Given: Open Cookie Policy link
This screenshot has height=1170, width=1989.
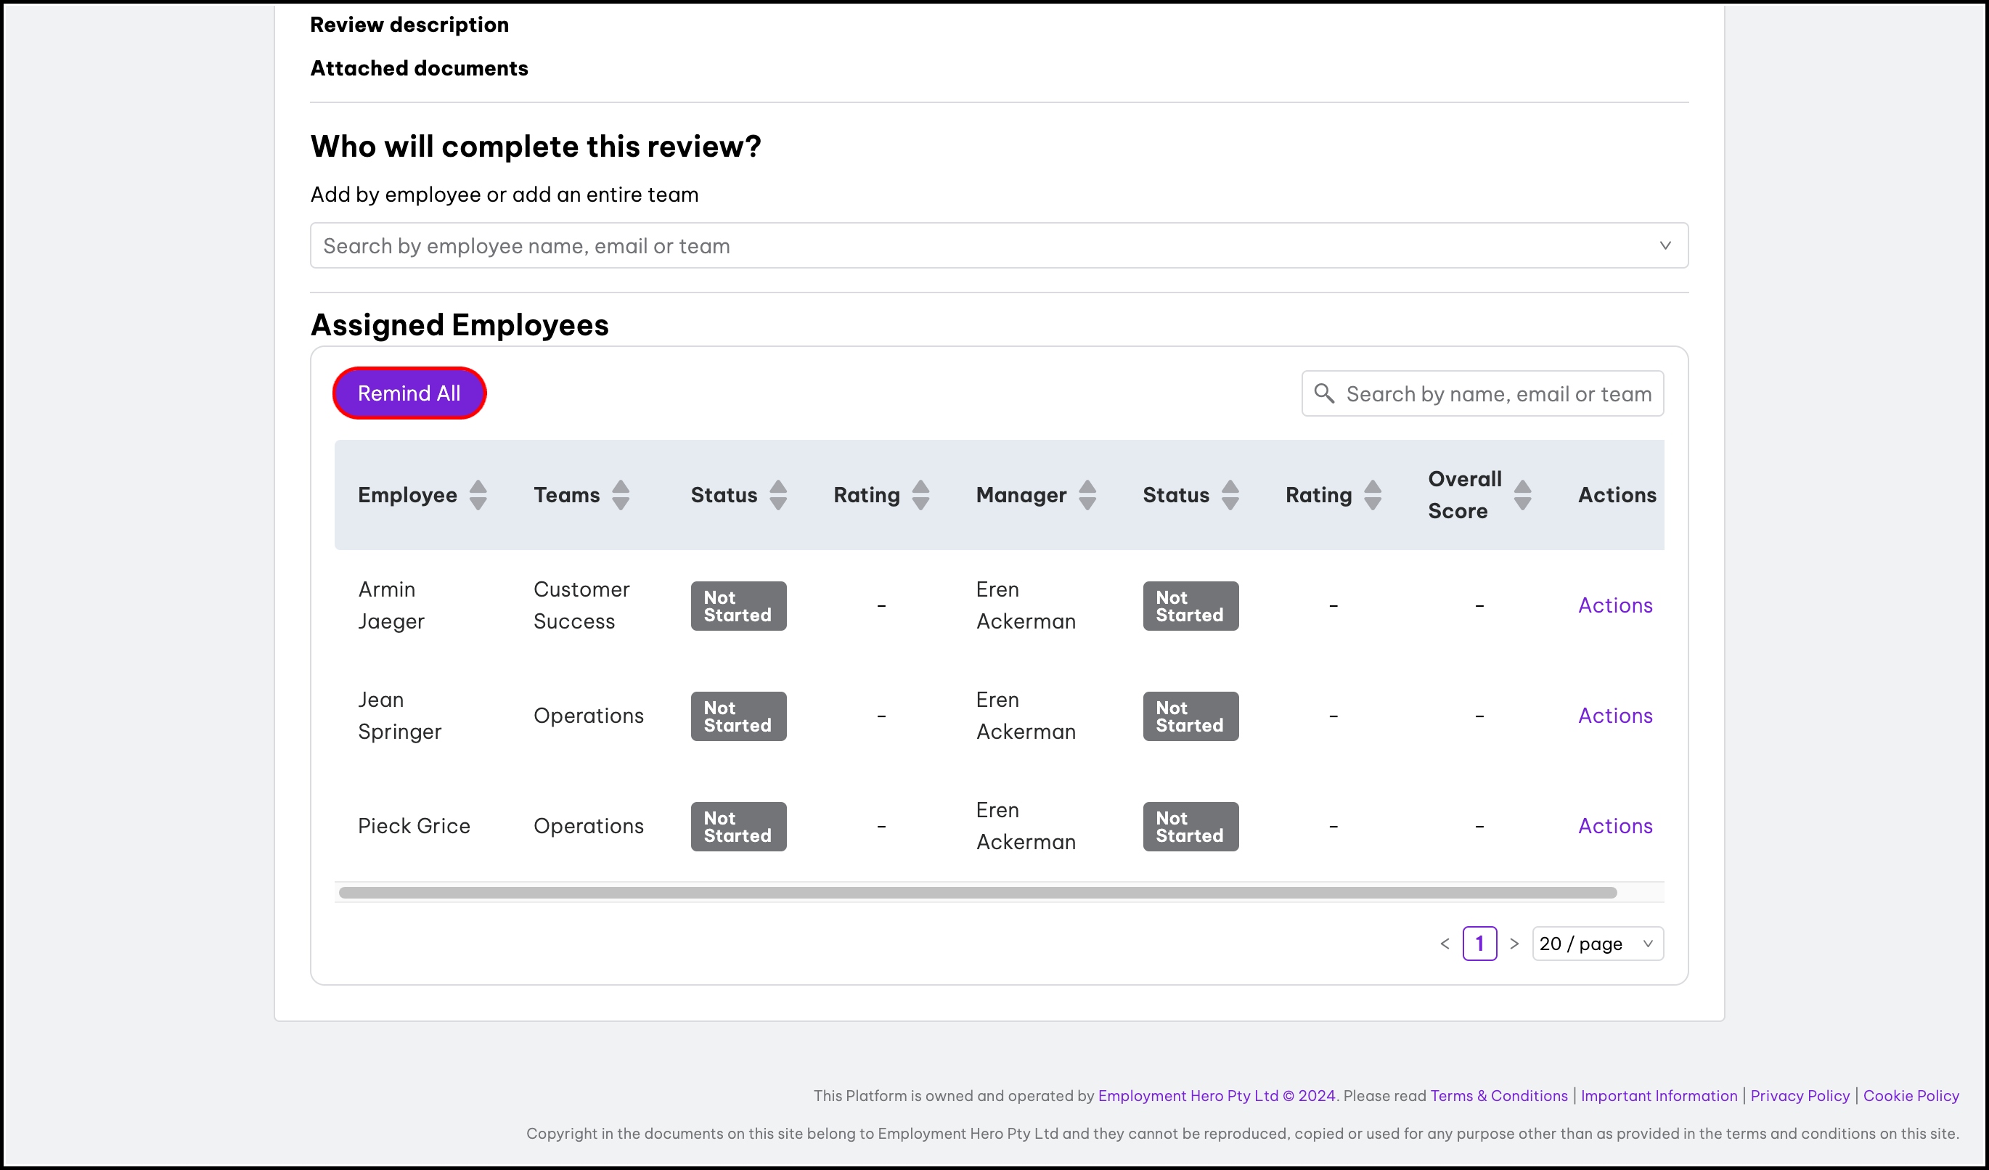Looking at the screenshot, I should tap(1910, 1096).
